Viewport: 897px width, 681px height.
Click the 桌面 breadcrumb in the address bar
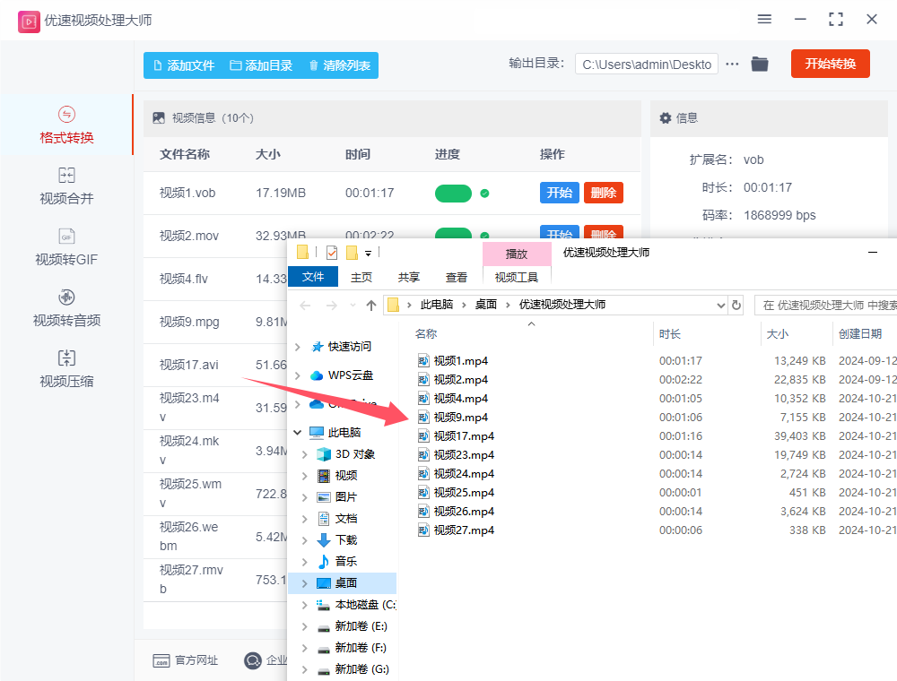tap(485, 305)
